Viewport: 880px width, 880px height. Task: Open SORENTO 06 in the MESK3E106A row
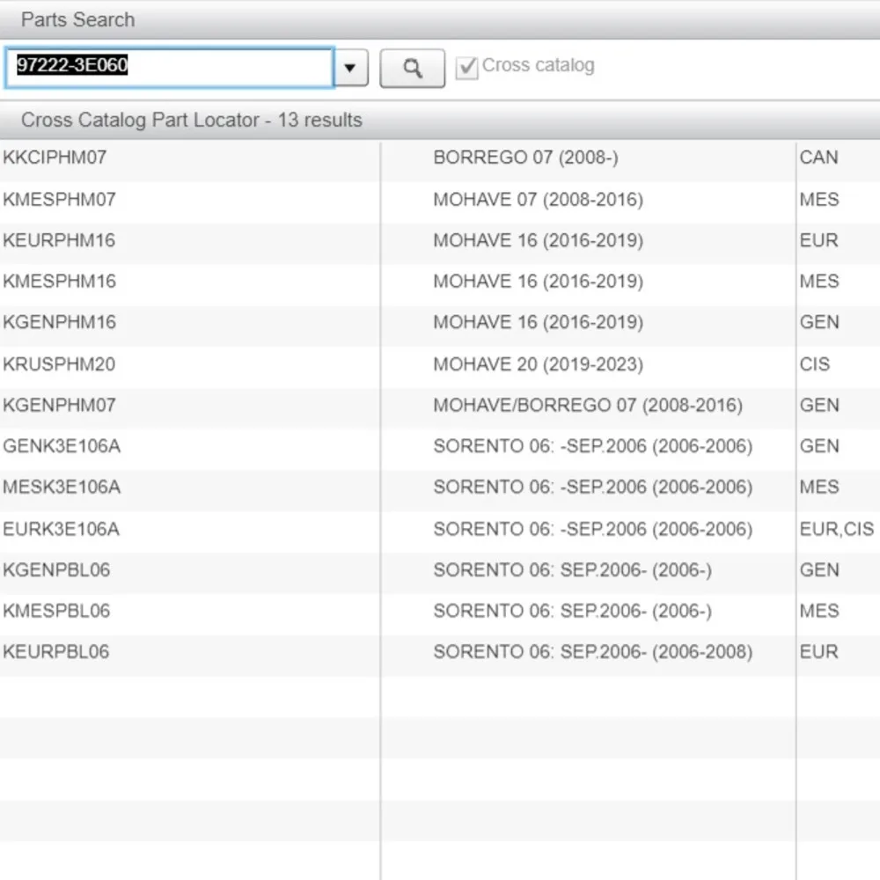(592, 488)
